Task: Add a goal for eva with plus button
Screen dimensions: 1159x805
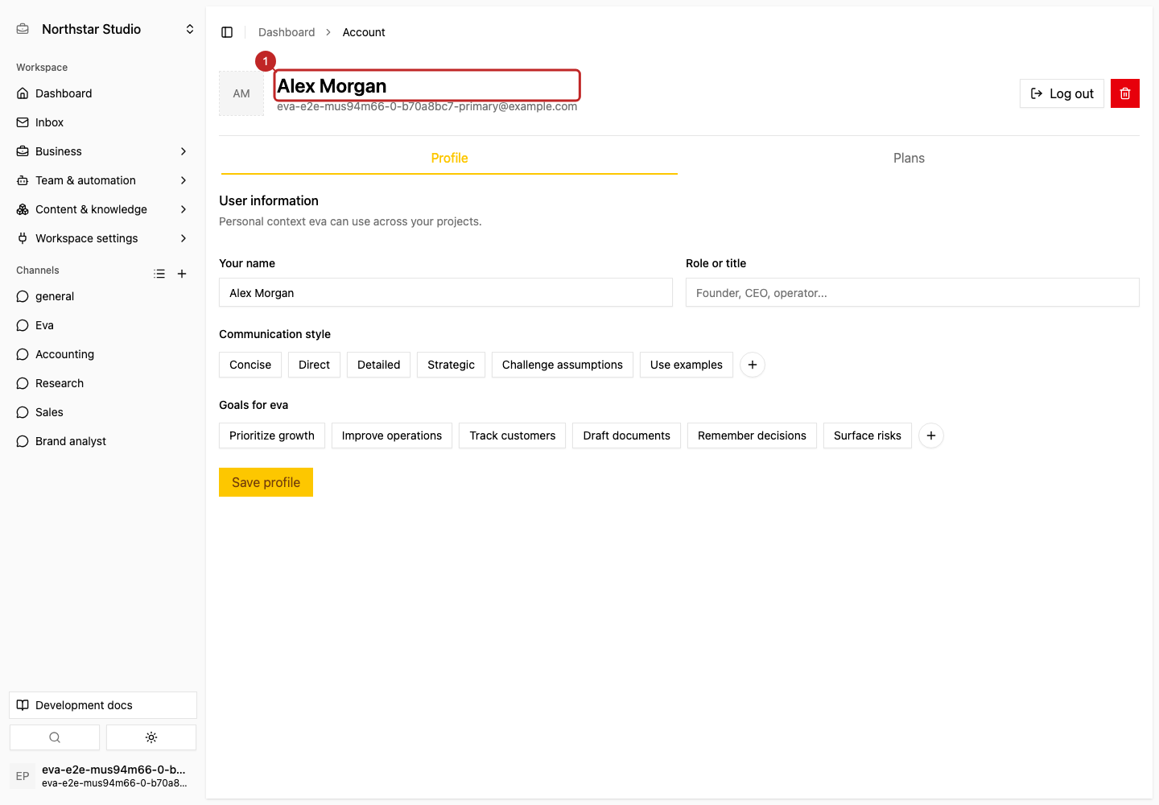Action: pyautogui.click(x=931, y=436)
